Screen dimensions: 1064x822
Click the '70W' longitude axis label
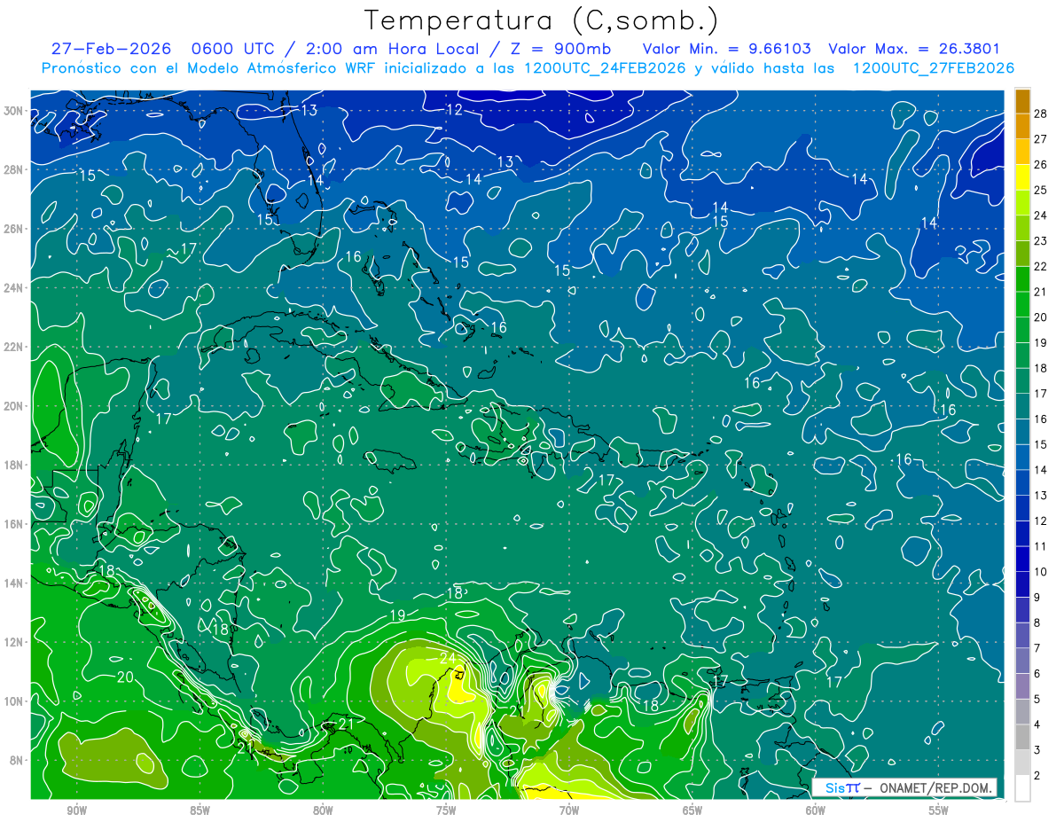(x=569, y=810)
